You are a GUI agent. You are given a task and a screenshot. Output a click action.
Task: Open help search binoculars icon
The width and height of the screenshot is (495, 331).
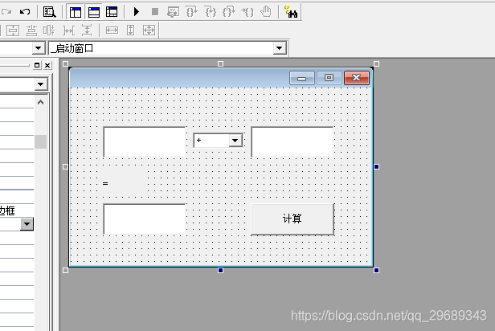(x=291, y=12)
